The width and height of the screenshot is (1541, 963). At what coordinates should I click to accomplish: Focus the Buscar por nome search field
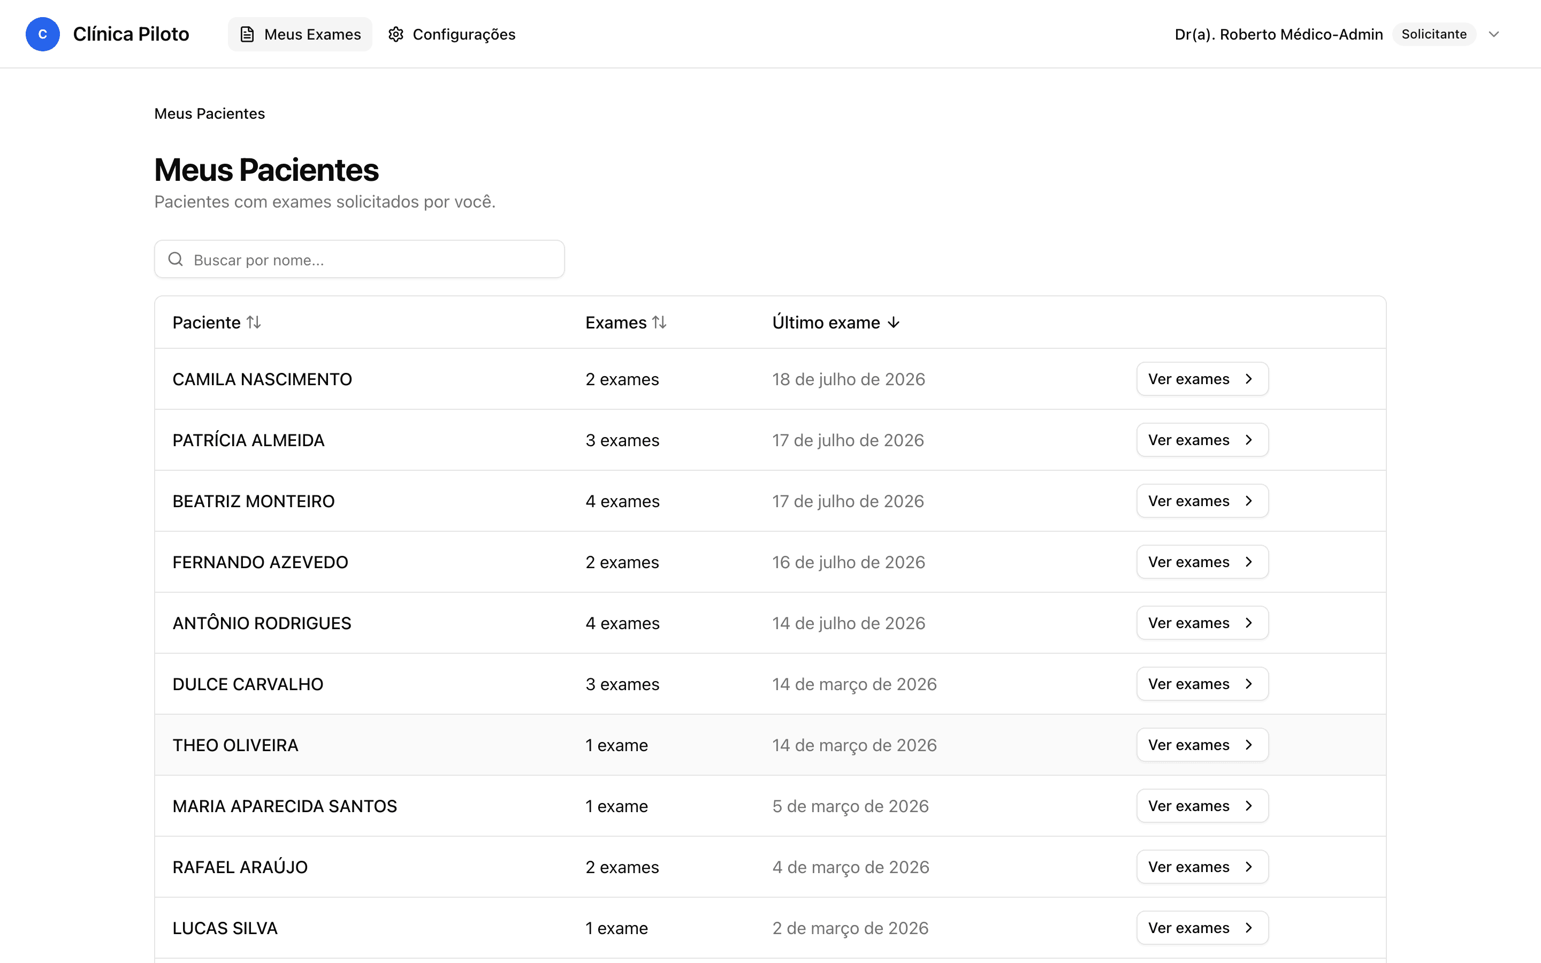[x=359, y=259]
